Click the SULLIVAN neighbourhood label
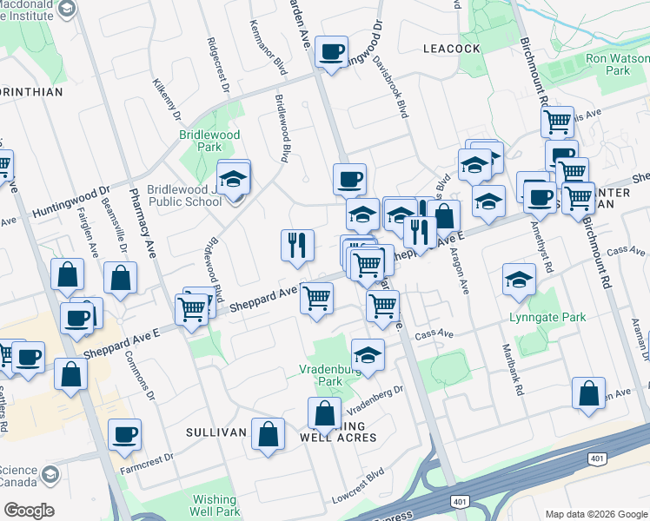 (216, 432)
